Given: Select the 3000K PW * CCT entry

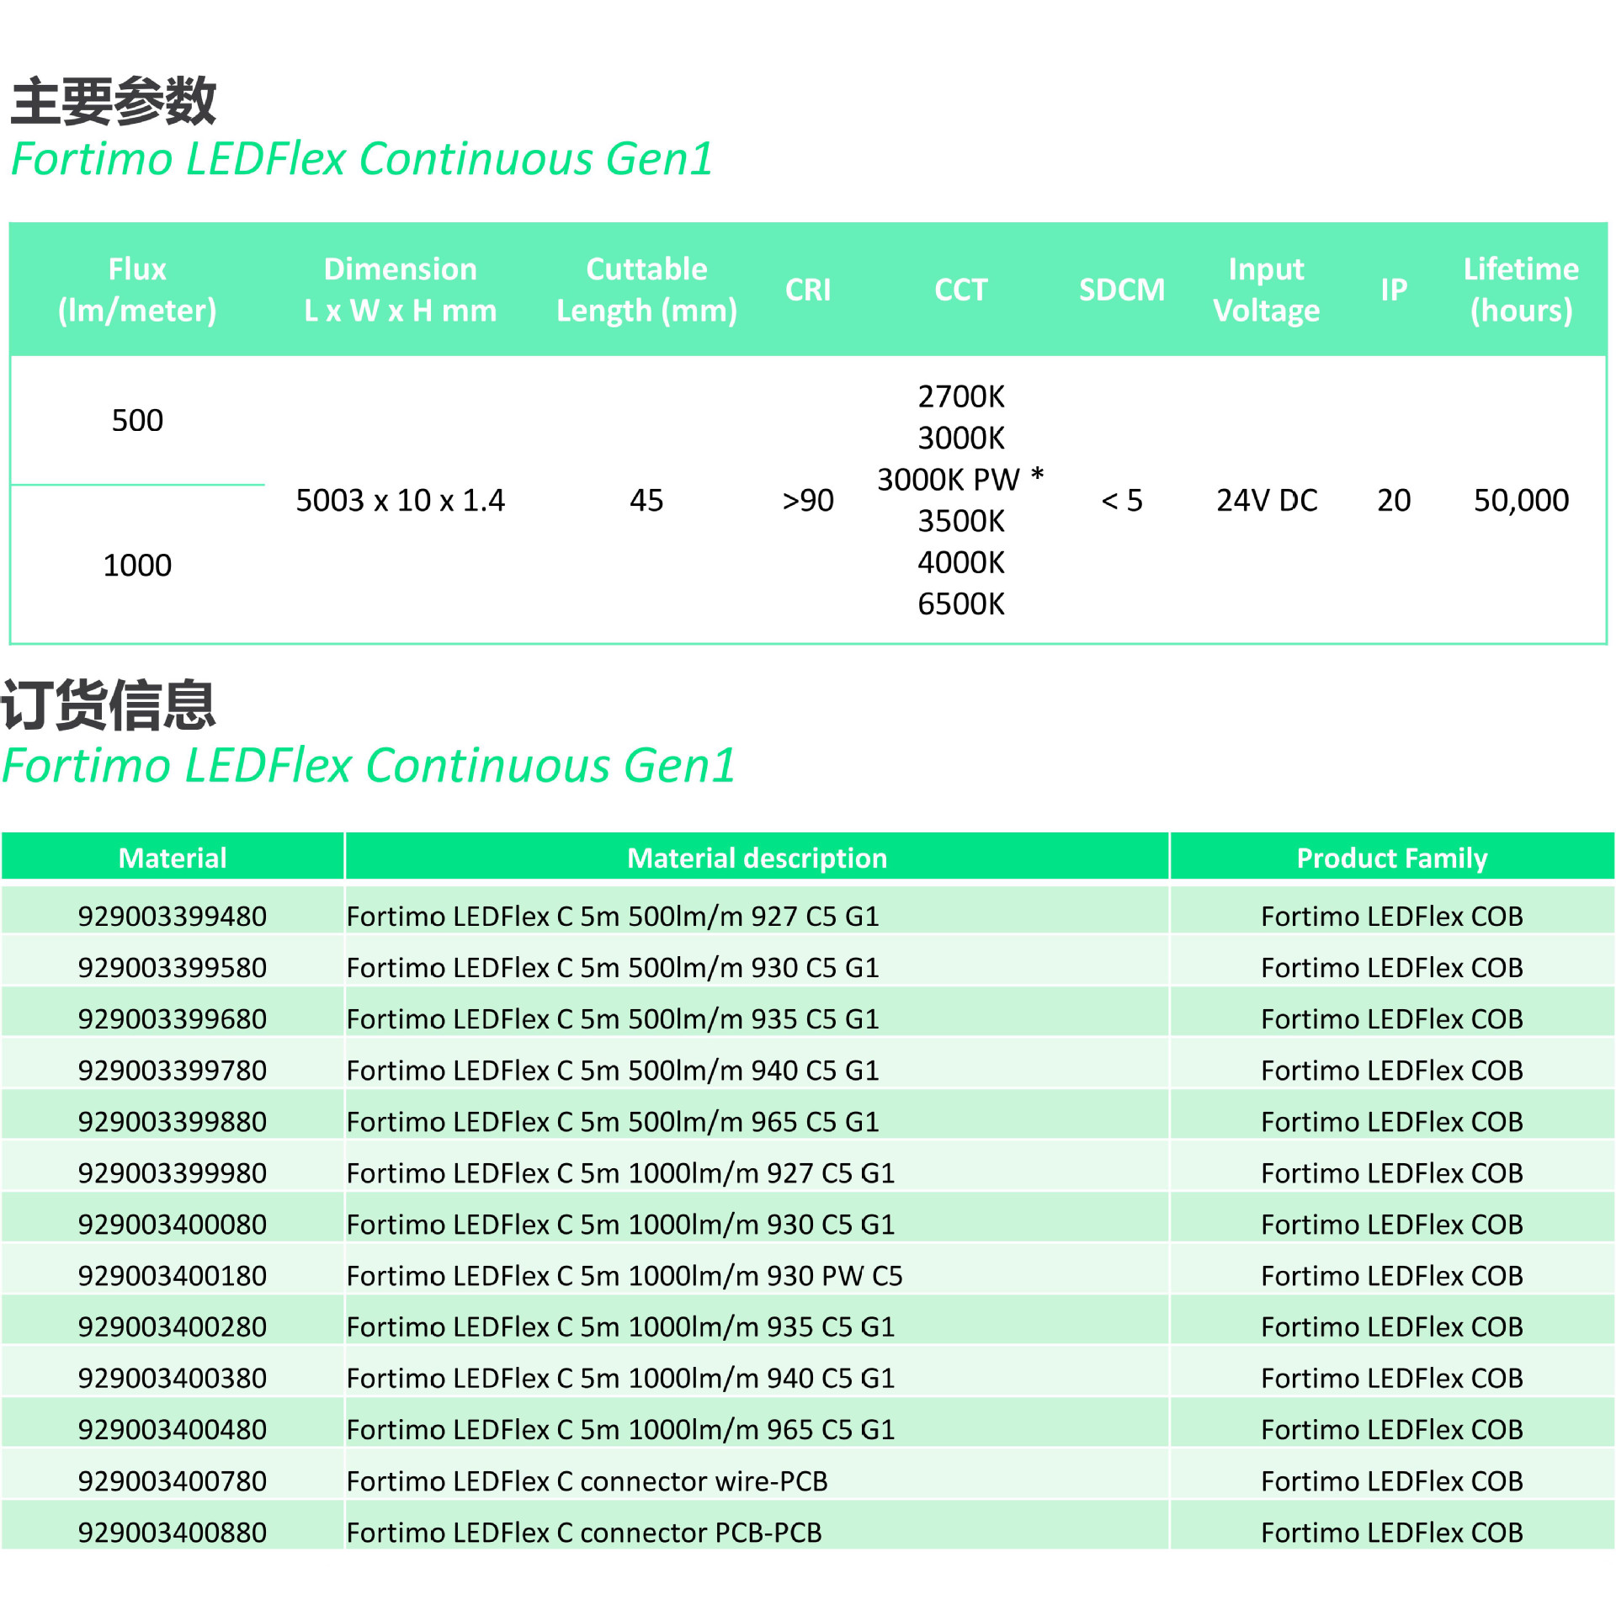Looking at the screenshot, I should tap(961, 480).
